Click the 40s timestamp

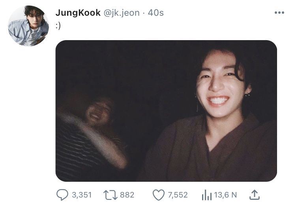pos(156,13)
